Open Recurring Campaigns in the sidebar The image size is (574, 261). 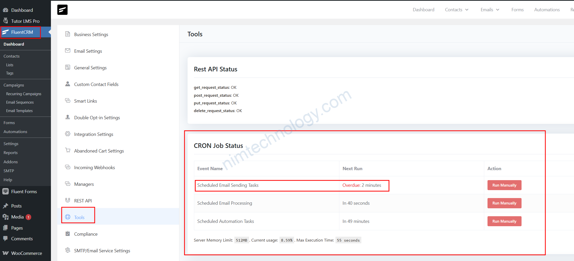[x=24, y=94]
